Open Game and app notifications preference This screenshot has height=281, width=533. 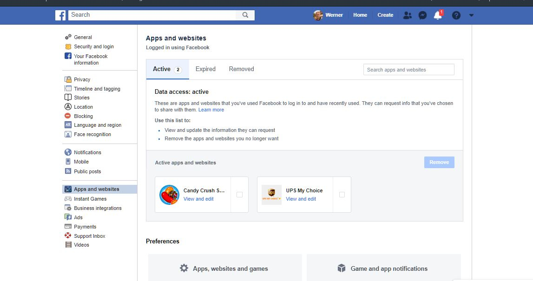point(384,268)
